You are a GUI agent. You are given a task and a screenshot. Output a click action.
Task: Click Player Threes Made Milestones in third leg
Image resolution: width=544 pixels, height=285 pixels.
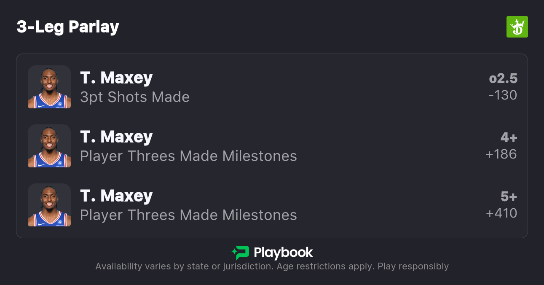click(x=188, y=215)
